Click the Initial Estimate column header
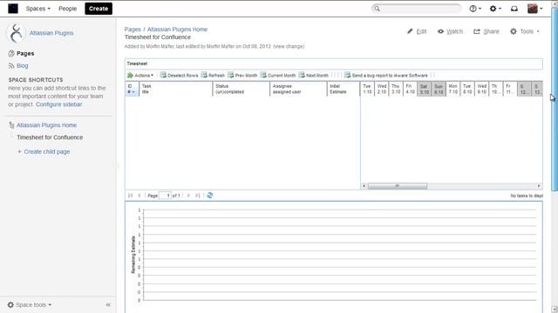This screenshot has width=558, height=313. click(344, 89)
